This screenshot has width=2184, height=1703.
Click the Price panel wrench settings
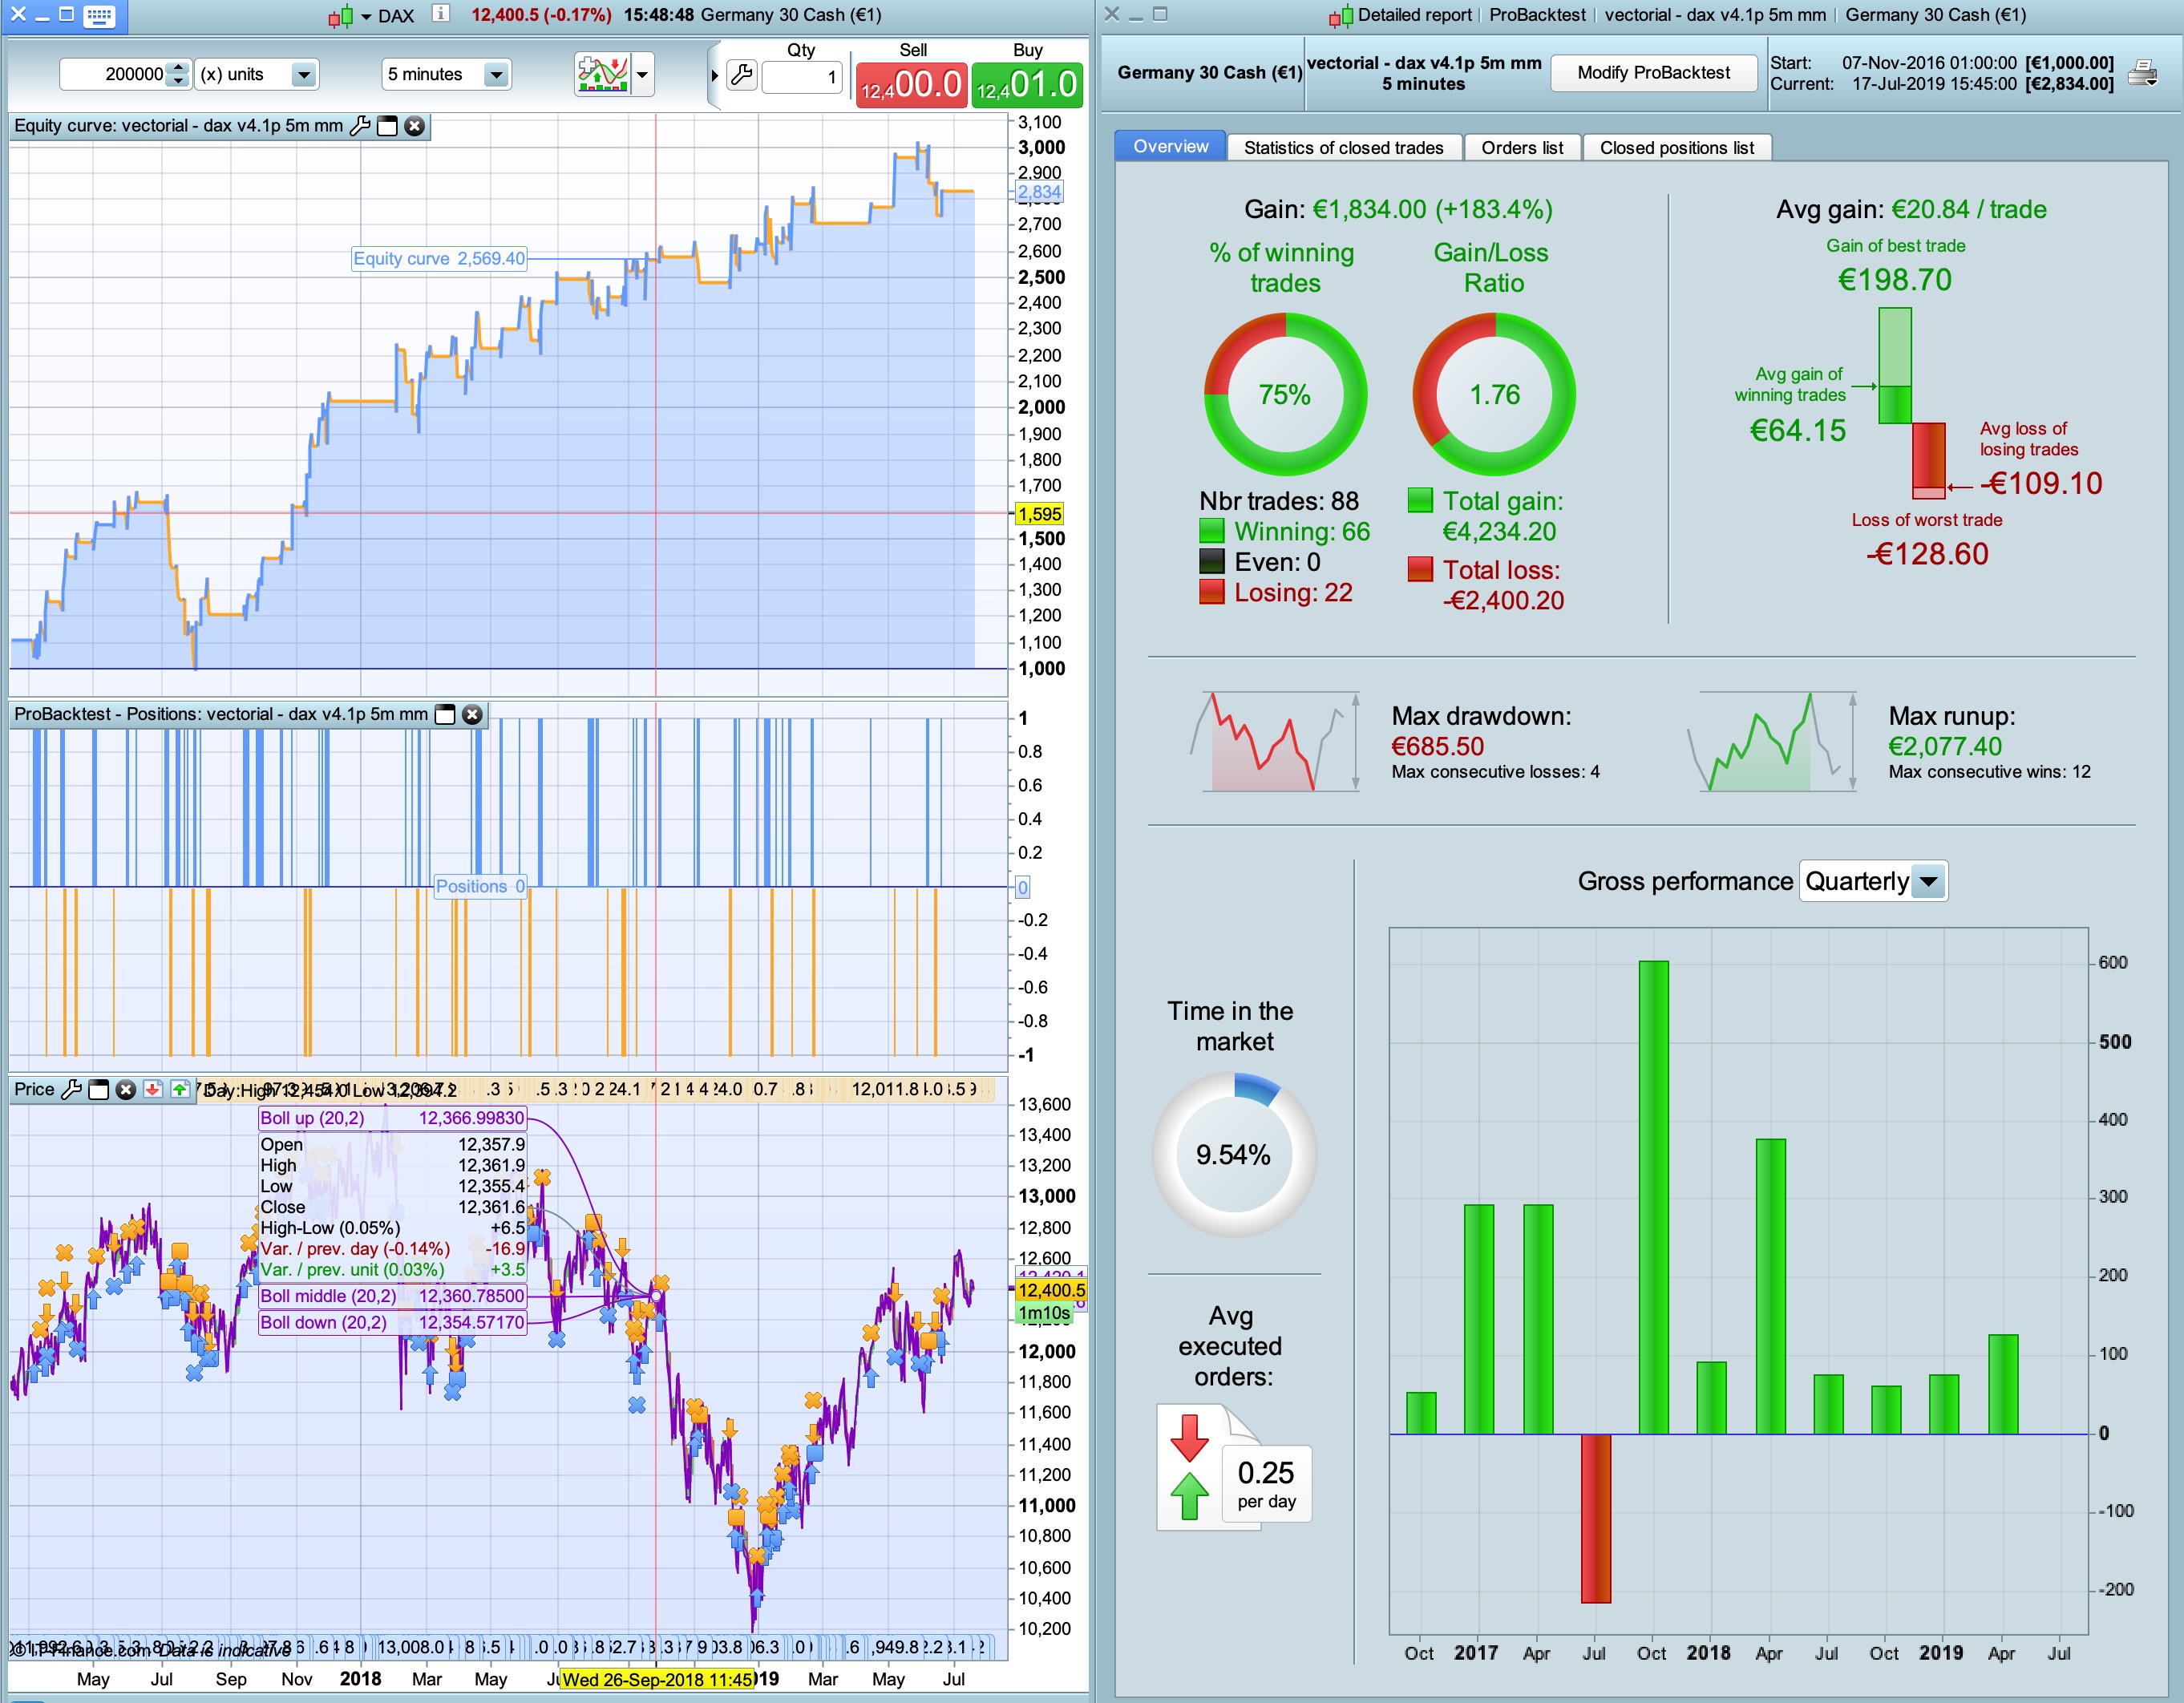click(72, 1089)
